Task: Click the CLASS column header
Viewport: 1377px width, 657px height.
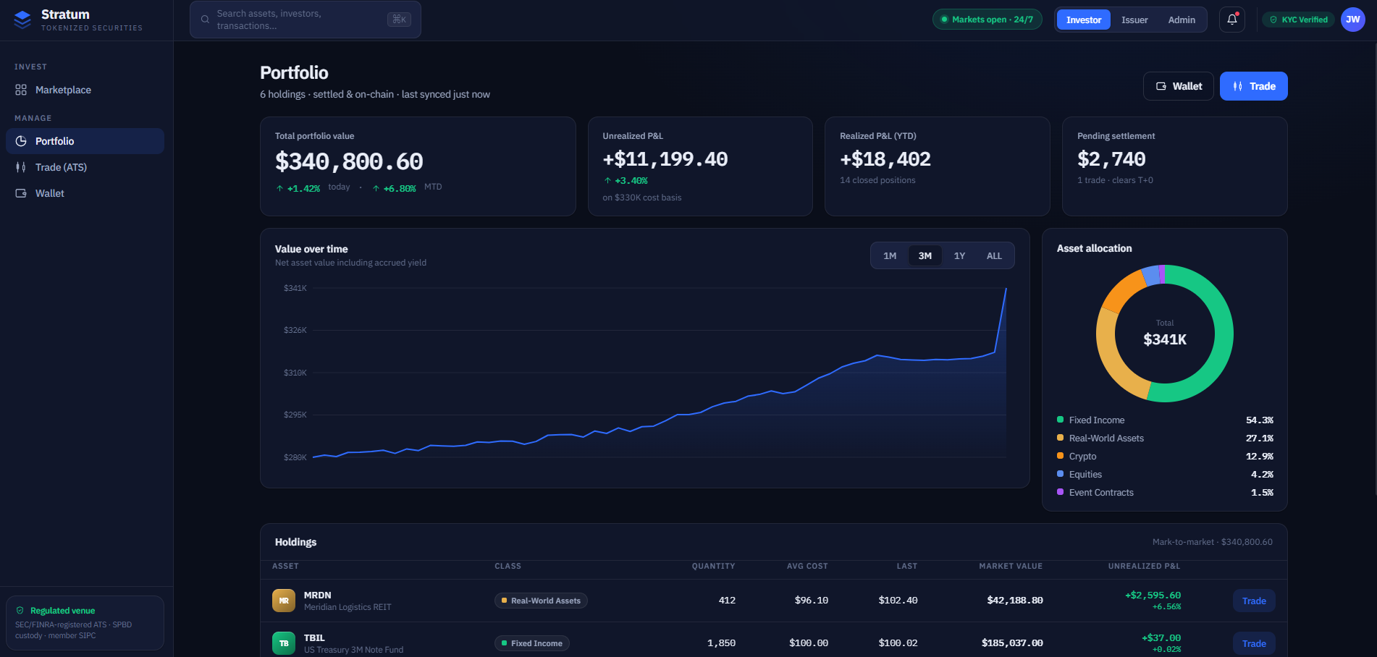Action: (508, 566)
